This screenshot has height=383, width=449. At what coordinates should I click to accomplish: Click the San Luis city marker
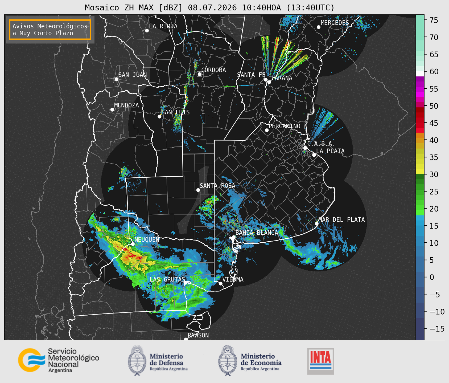159,117
